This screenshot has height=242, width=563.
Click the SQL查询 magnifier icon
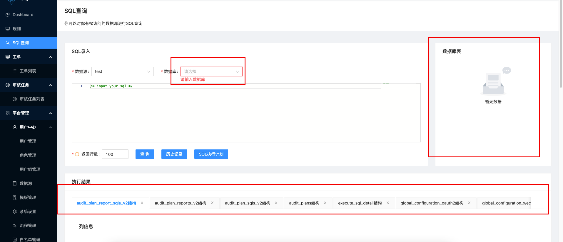(8, 43)
